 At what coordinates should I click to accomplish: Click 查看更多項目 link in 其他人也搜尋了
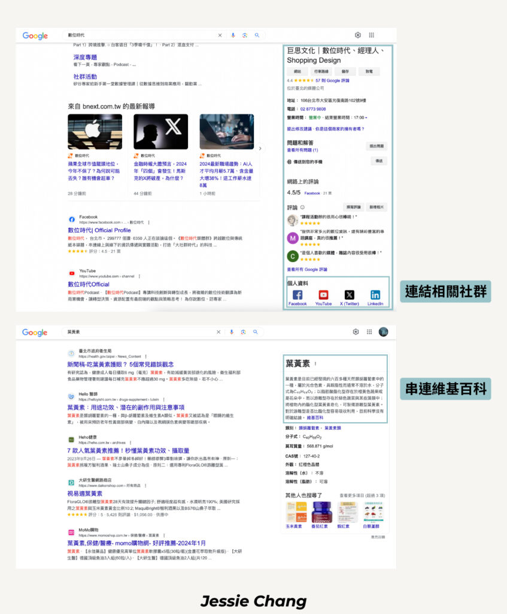click(x=362, y=496)
